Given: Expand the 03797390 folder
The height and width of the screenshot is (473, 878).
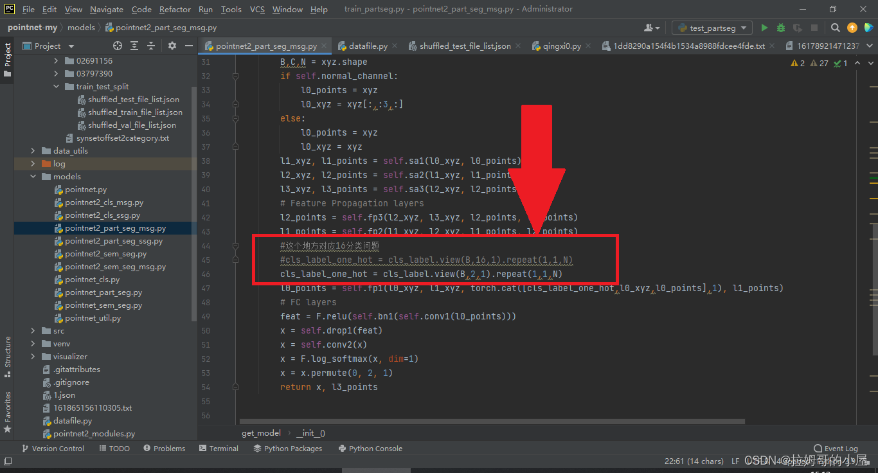Looking at the screenshot, I should tap(56, 74).
